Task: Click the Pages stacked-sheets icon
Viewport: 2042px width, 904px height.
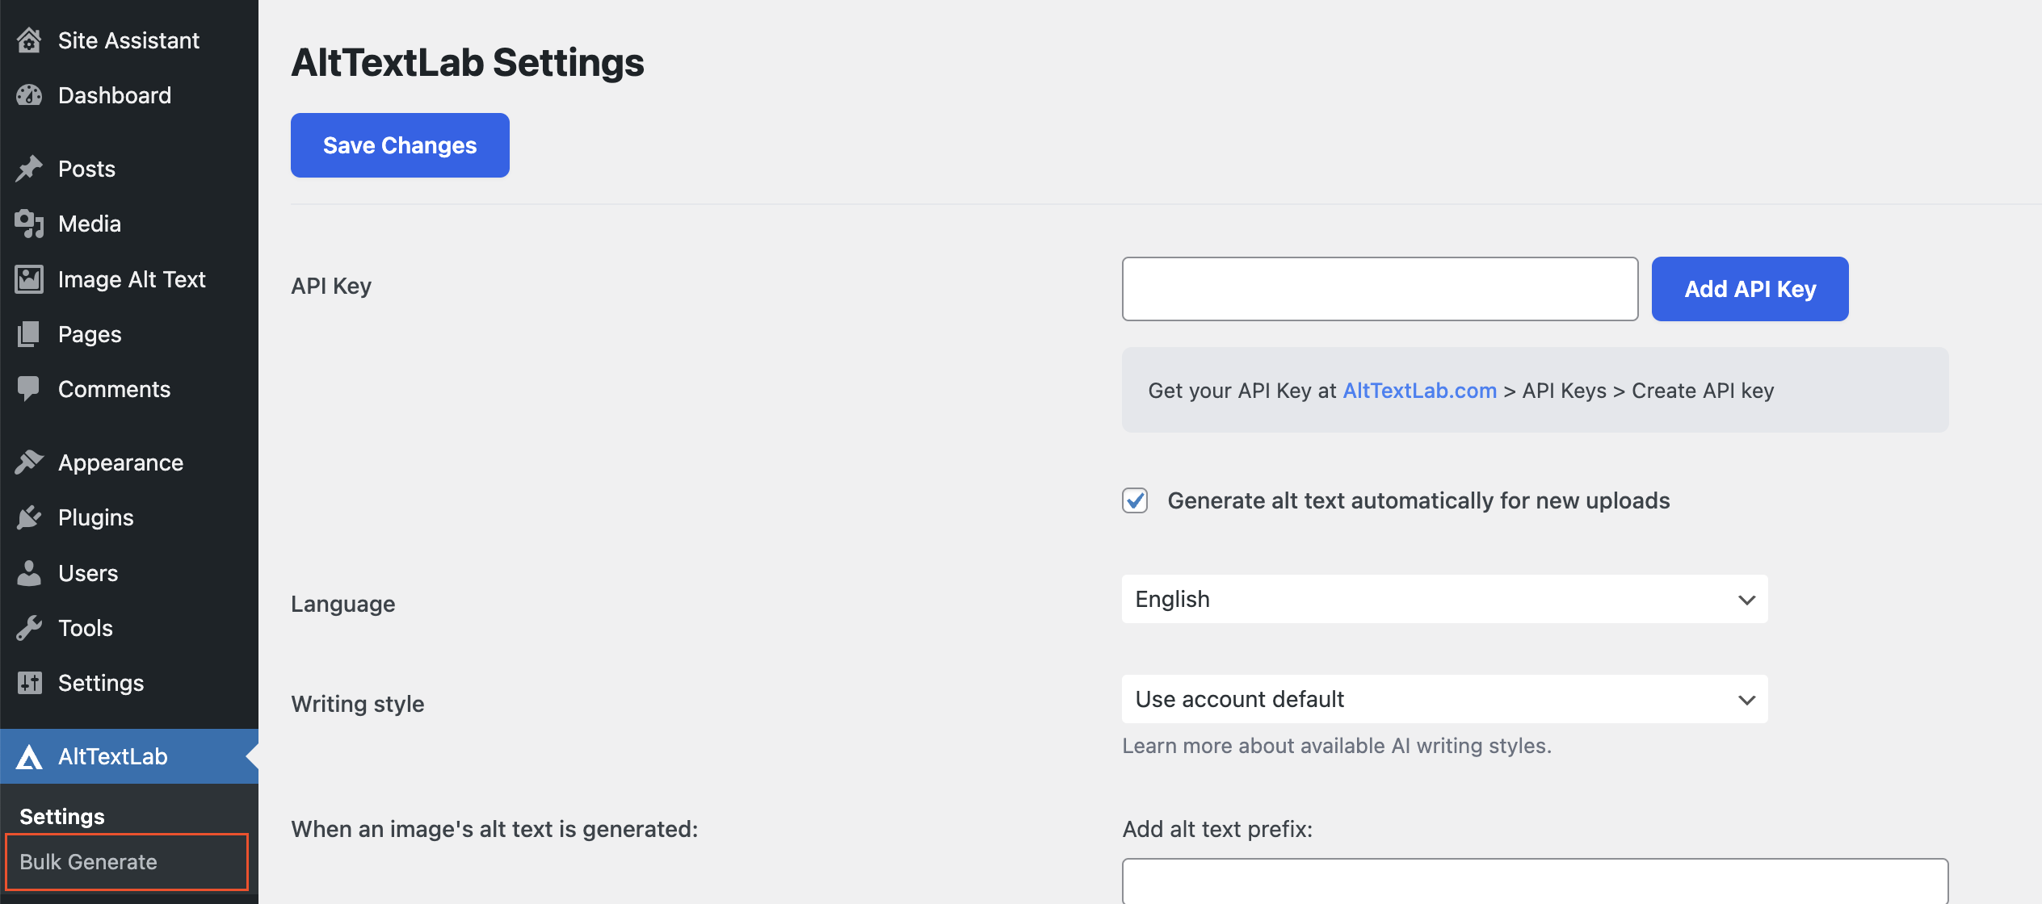Action: coord(29,334)
